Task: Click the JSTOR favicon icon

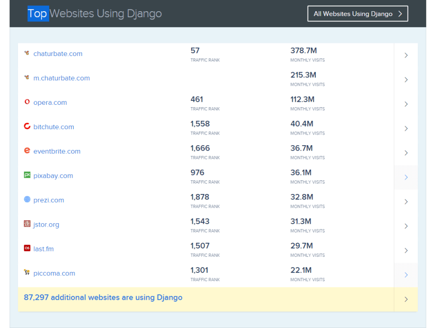Action: coord(27,224)
